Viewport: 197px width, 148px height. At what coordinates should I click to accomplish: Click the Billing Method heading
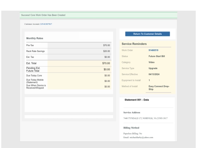(131, 128)
